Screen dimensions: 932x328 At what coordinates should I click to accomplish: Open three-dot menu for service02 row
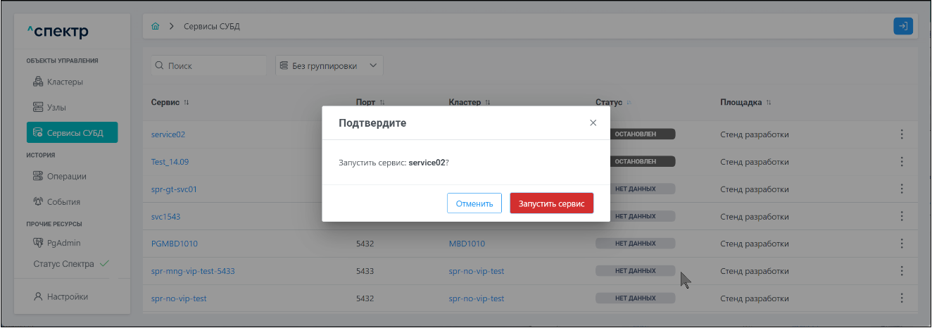coord(902,134)
